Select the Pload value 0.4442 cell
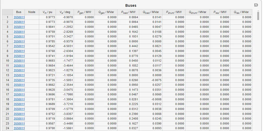 coord(128,46)
